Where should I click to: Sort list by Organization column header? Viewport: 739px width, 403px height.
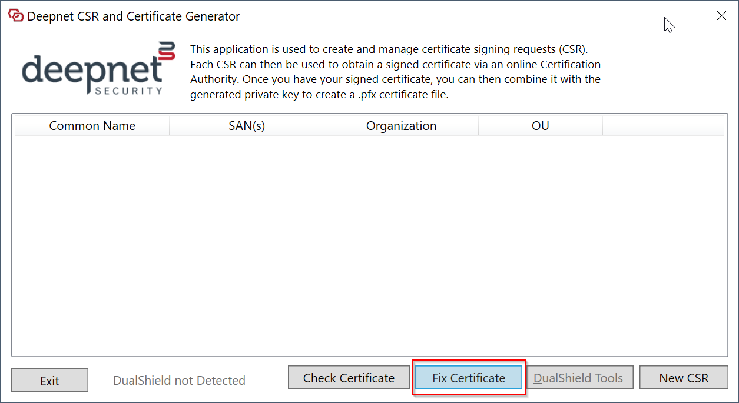401,126
